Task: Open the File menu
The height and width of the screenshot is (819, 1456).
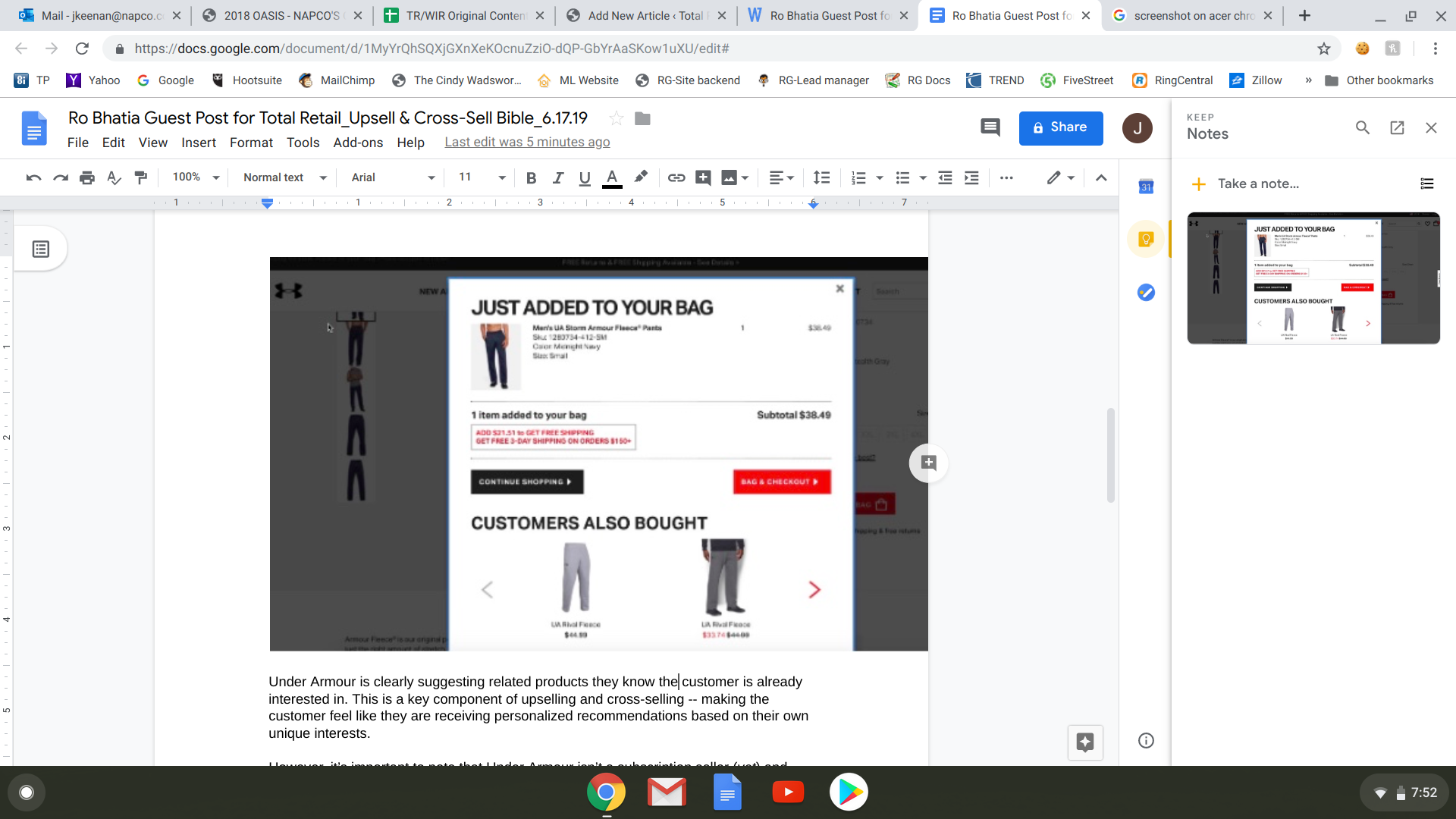Action: click(78, 143)
